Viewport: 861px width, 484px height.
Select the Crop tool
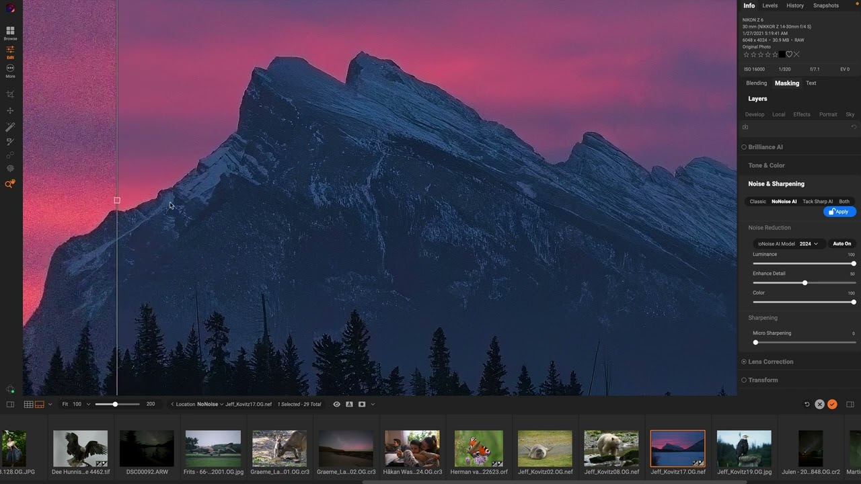(10, 95)
